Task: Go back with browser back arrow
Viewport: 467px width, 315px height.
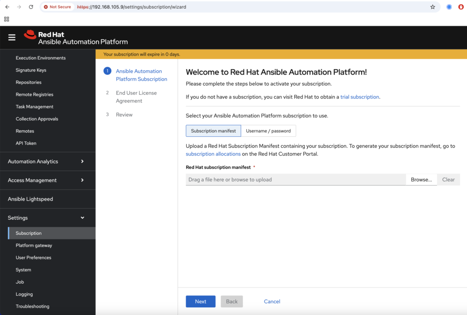Action: (7, 7)
